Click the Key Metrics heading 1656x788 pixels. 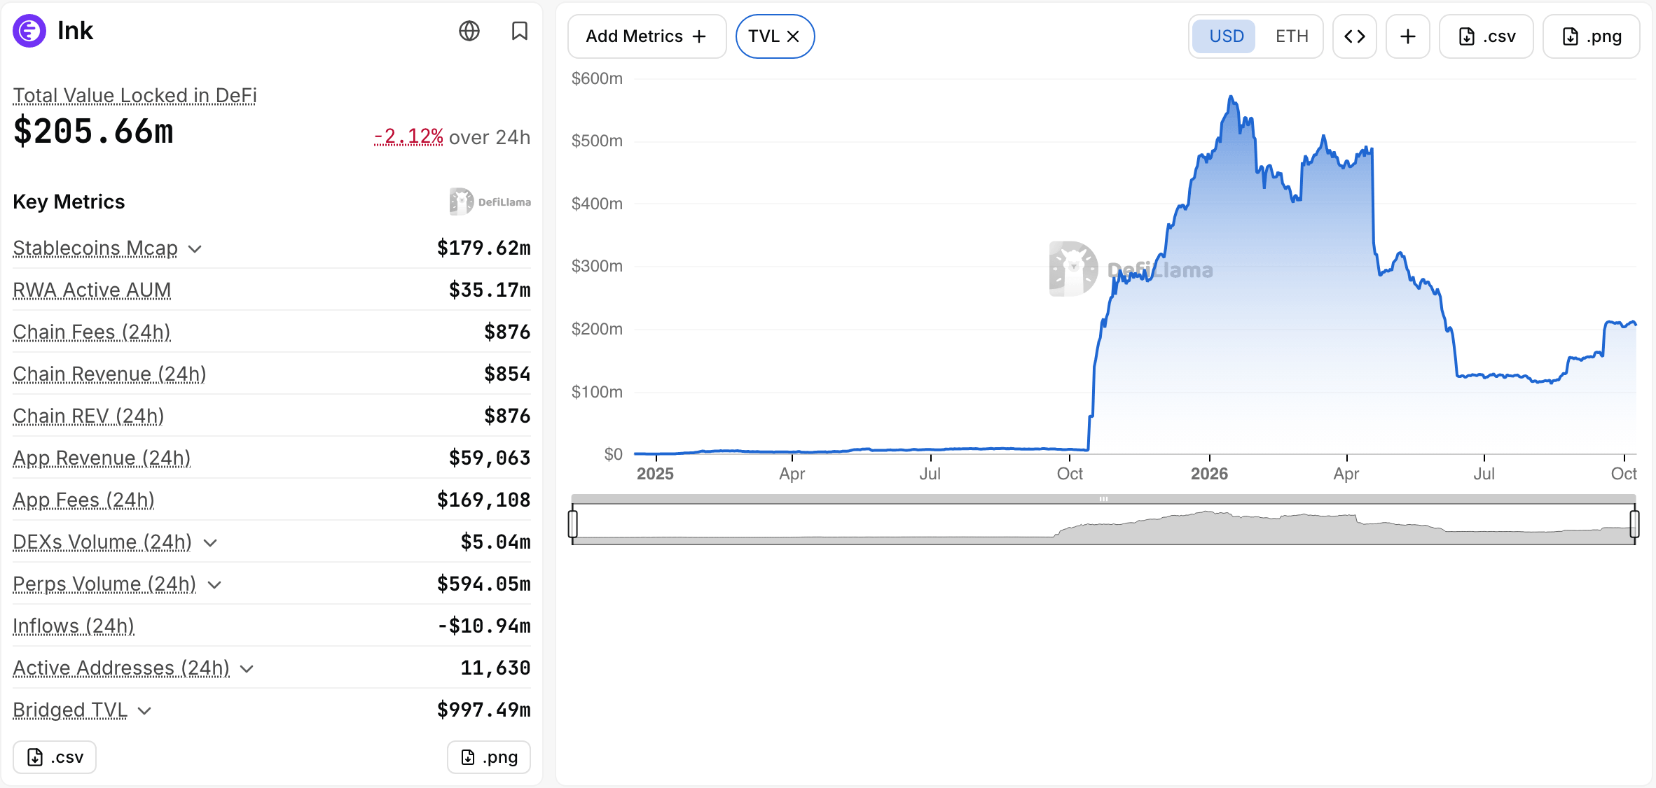click(69, 202)
